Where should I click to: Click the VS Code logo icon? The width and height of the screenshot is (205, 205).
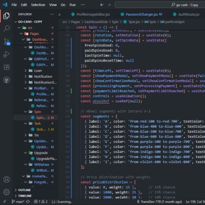click(x=5, y=5)
